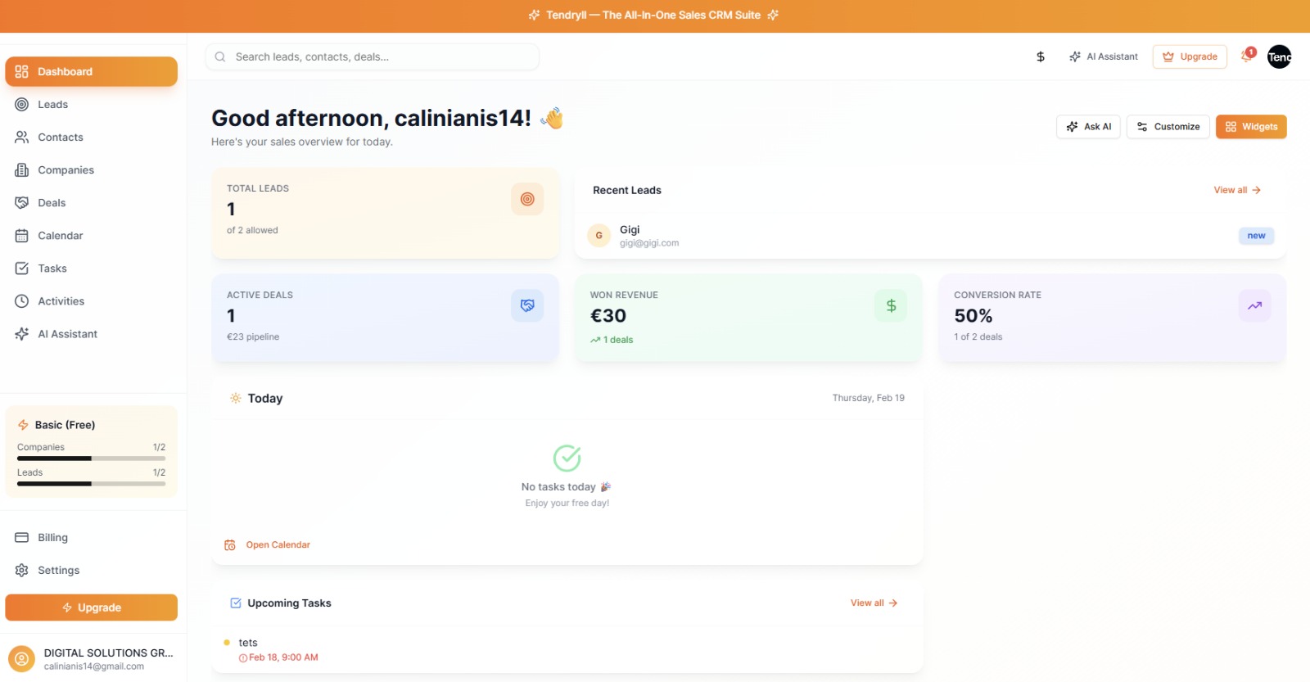Open the Calendar sidebar item
The width and height of the screenshot is (1310, 682).
[x=60, y=236]
